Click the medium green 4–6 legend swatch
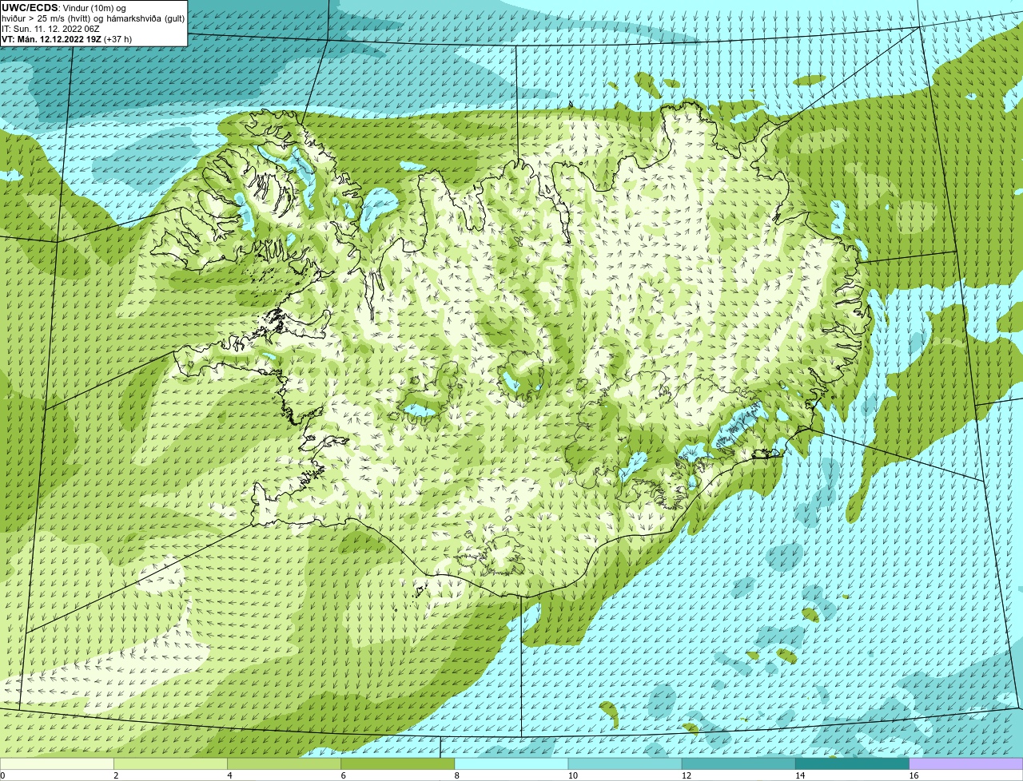Viewport: 1023px width, 781px height. pyautogui.click(x=284, y=763)
